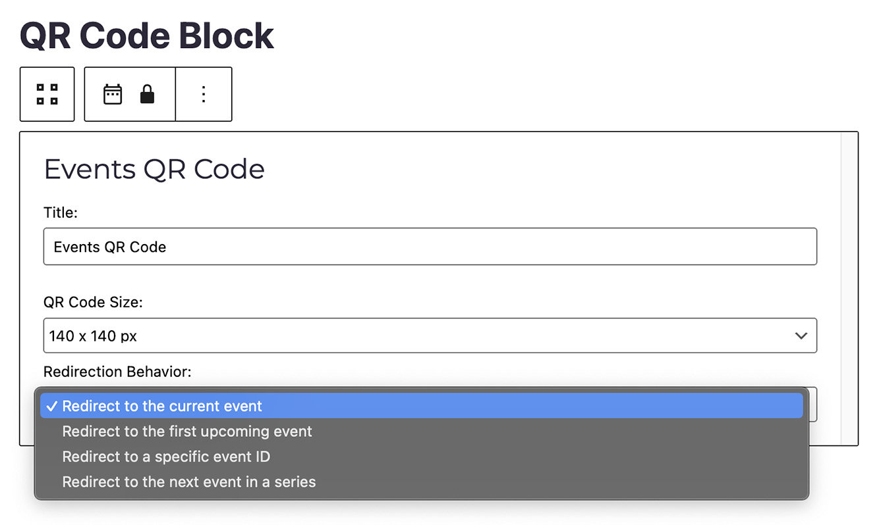This screenshot has height=525, width=879.
Task: Click the 'Events QR Code' text inside Title field
Action: coord(110,247)
